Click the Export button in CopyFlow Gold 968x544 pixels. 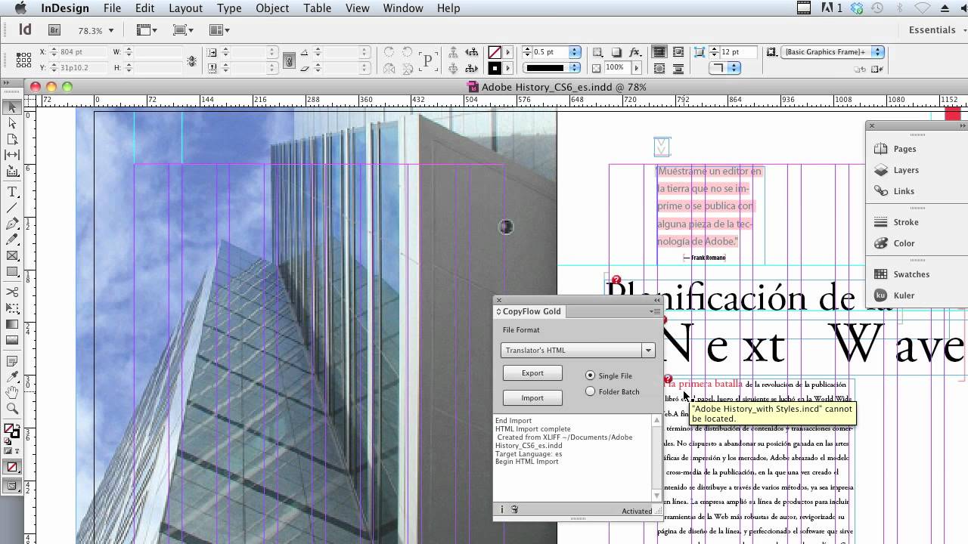click(x=532, y=373)
